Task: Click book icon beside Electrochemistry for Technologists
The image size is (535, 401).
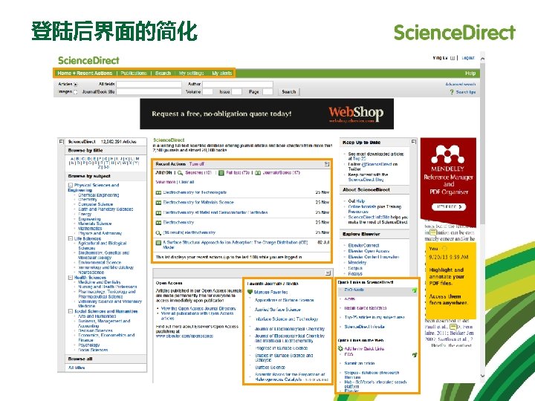Action: tap(158, 192)
